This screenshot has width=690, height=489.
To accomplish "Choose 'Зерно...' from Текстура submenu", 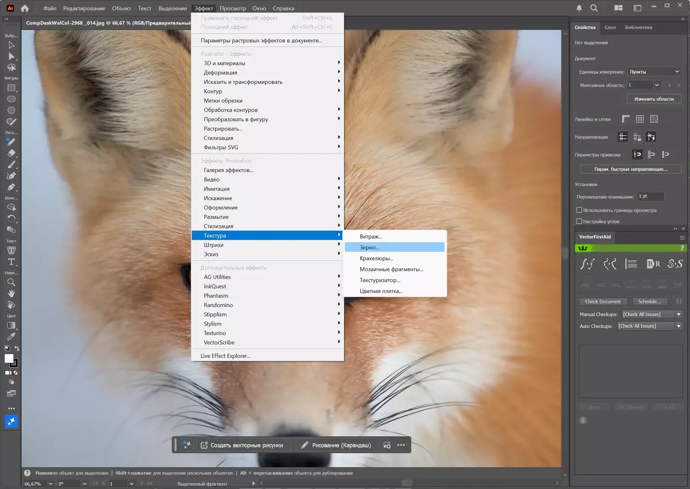I will (370, 247).
